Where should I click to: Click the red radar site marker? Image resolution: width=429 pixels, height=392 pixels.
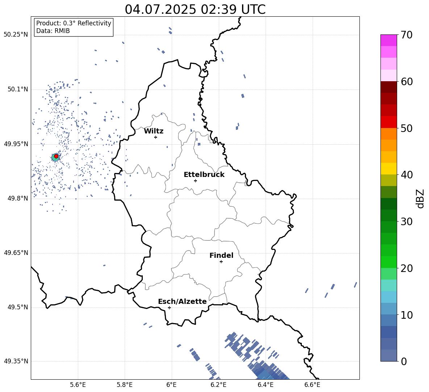point(56,156)
